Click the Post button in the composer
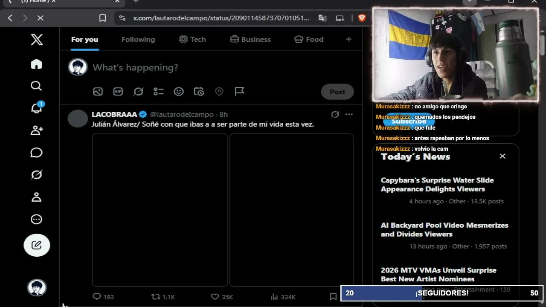 click(337, 92)
